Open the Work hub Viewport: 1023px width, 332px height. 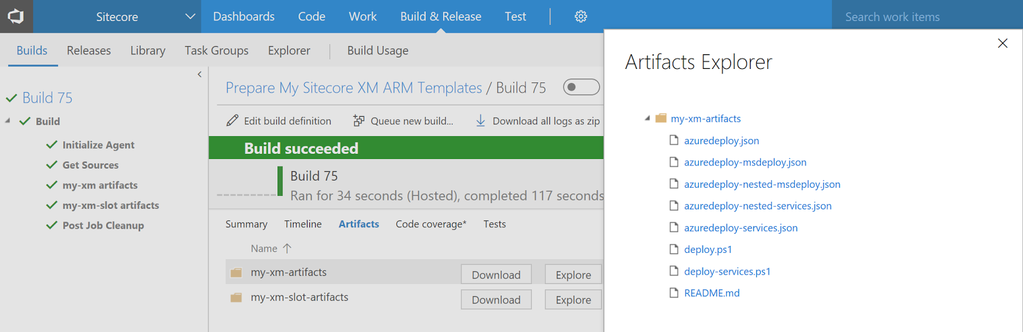click(x=363, y=17)
